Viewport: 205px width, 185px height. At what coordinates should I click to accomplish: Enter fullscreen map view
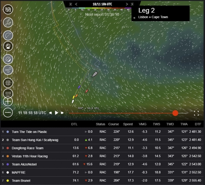point(196,113)
